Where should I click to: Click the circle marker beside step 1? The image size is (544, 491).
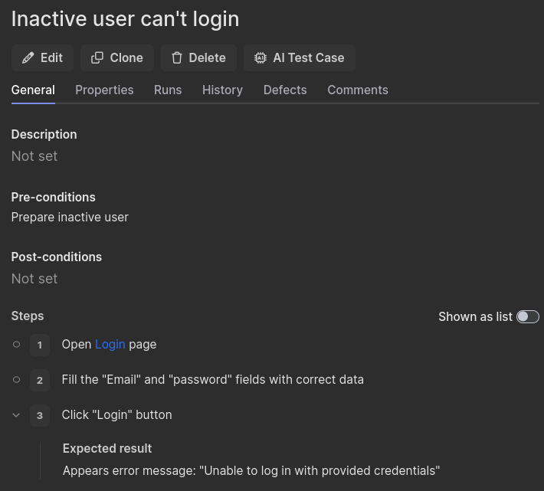click(x=16, y=345)
